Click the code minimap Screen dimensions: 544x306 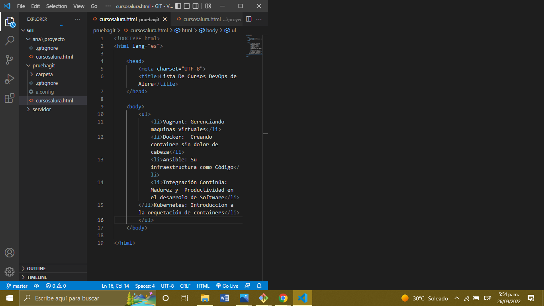tap(254, 46)
